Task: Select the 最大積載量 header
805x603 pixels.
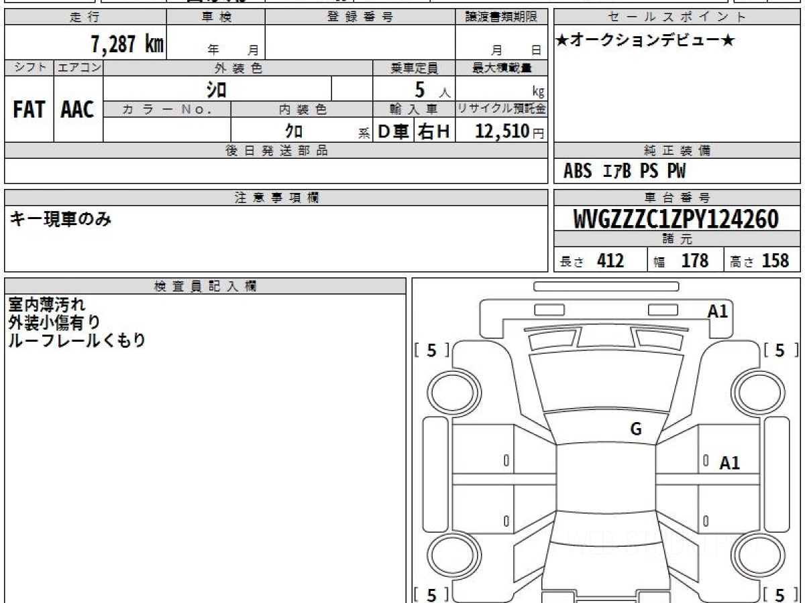Action: (501, 68)
